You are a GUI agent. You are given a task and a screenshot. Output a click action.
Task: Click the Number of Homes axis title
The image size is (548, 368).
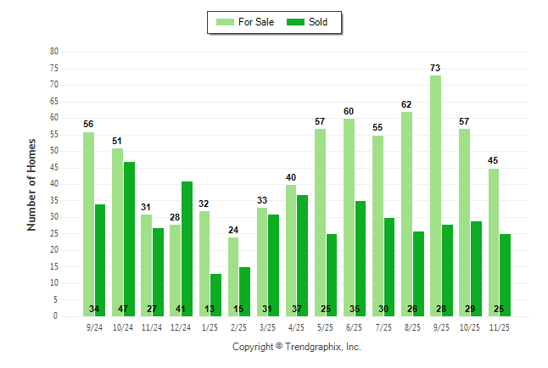click(x=31, y=184)
